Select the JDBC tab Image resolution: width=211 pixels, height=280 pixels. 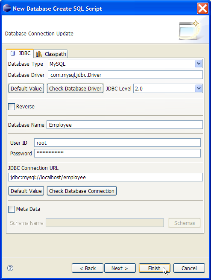point(20,53)
